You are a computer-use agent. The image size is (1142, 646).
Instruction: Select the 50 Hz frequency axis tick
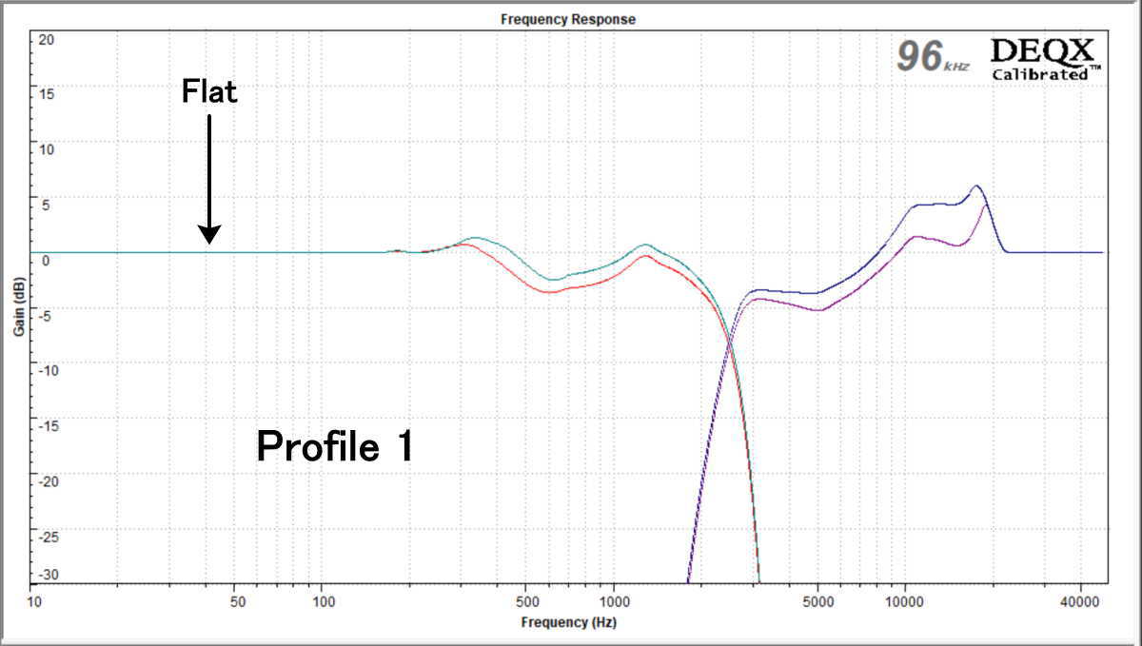(238, 601)
